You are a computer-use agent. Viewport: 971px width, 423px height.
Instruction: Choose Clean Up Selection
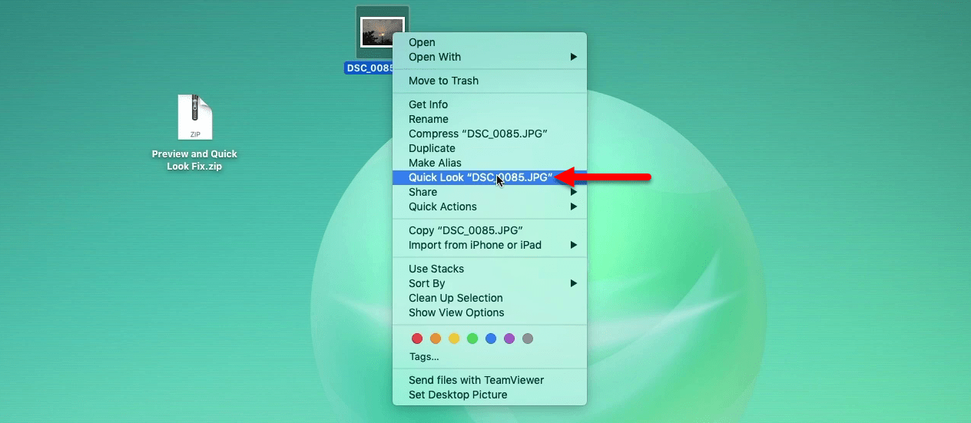pyautogui.click(x=489, y=298)
